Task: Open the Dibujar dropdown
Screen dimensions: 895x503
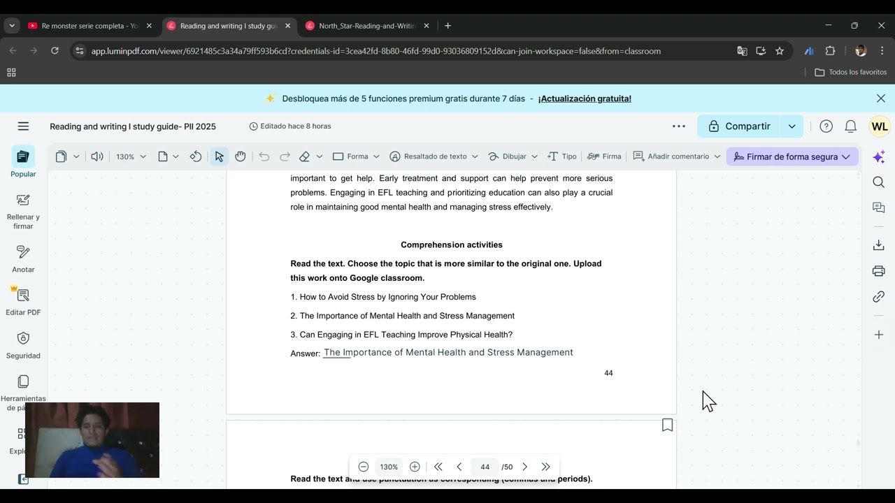Action: click(513, 156)
